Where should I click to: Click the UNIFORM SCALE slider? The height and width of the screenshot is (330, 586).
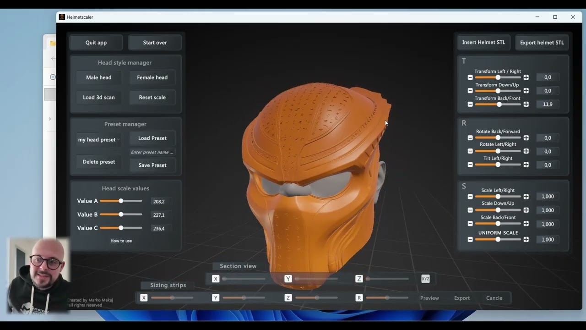498,239
